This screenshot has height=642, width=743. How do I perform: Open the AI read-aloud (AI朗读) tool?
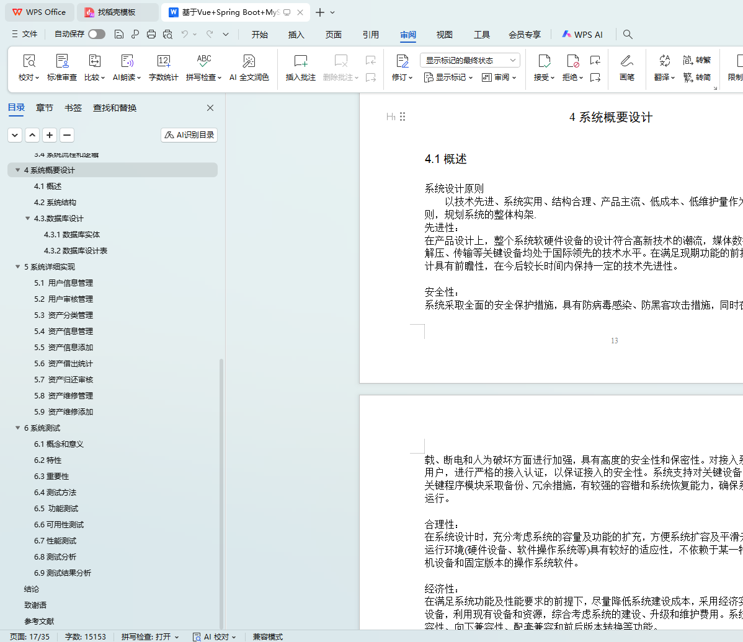127,61
